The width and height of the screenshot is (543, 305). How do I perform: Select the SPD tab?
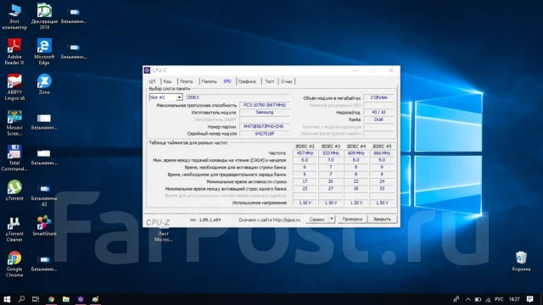pos(227,81)
